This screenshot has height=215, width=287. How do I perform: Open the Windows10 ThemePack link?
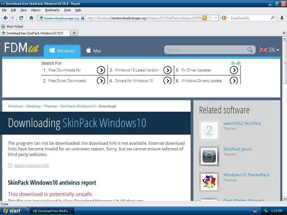246,175
